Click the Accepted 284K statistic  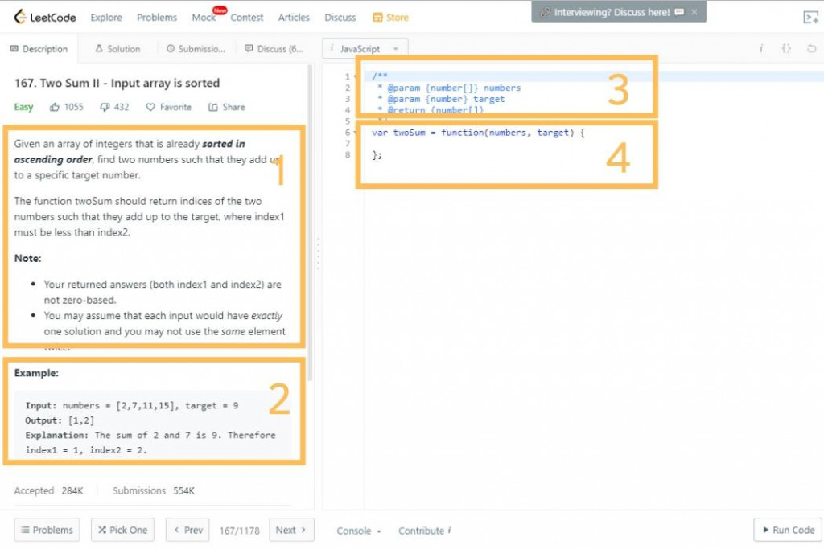[48, 491]
